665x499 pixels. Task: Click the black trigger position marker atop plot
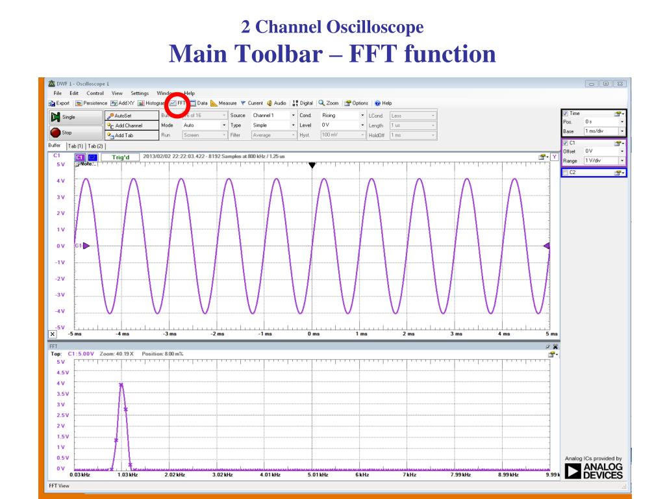[x=312, y=166]
